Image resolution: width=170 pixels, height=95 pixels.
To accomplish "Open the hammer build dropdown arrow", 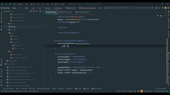I will pos(102,8).
